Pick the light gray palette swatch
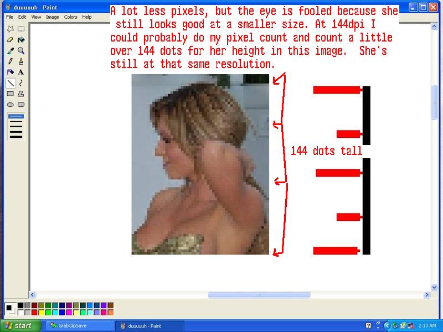This screenshot has height=332, width=443. [x=27, y=312]
